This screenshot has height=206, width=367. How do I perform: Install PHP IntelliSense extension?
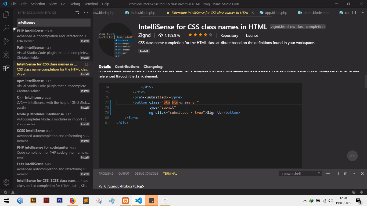point(85,41)
